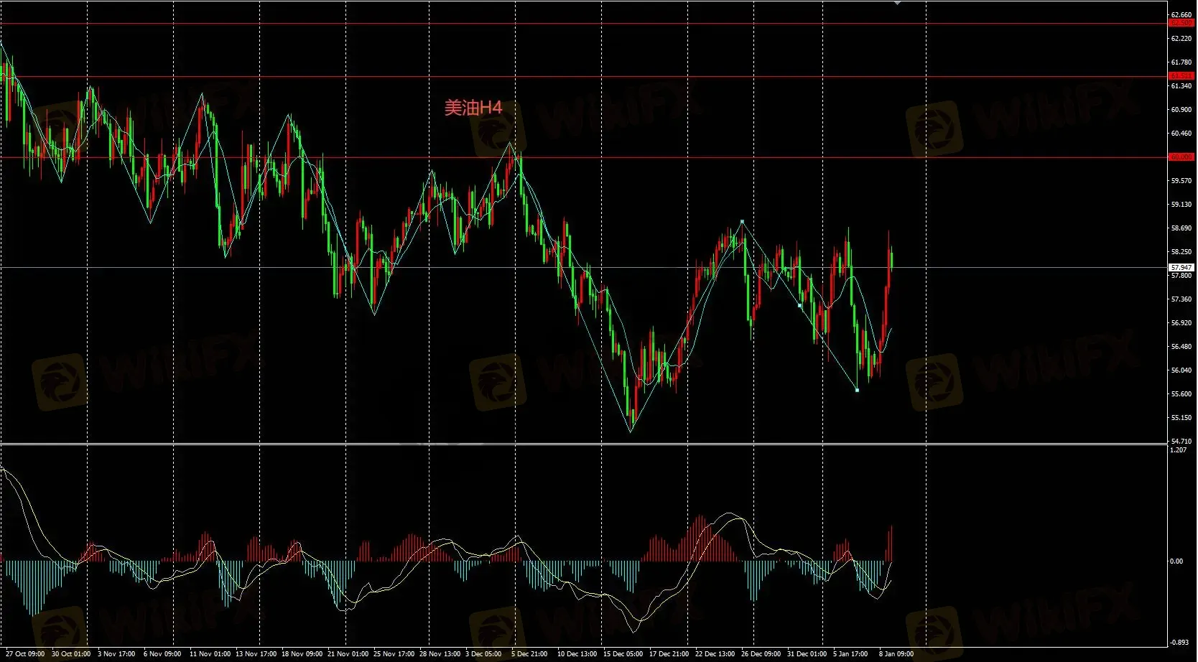The image size is (1198, 662).
Task: Click the red 61.511 horizontal line price tag
Action: pyautogui.click(x=1181, y=75)
